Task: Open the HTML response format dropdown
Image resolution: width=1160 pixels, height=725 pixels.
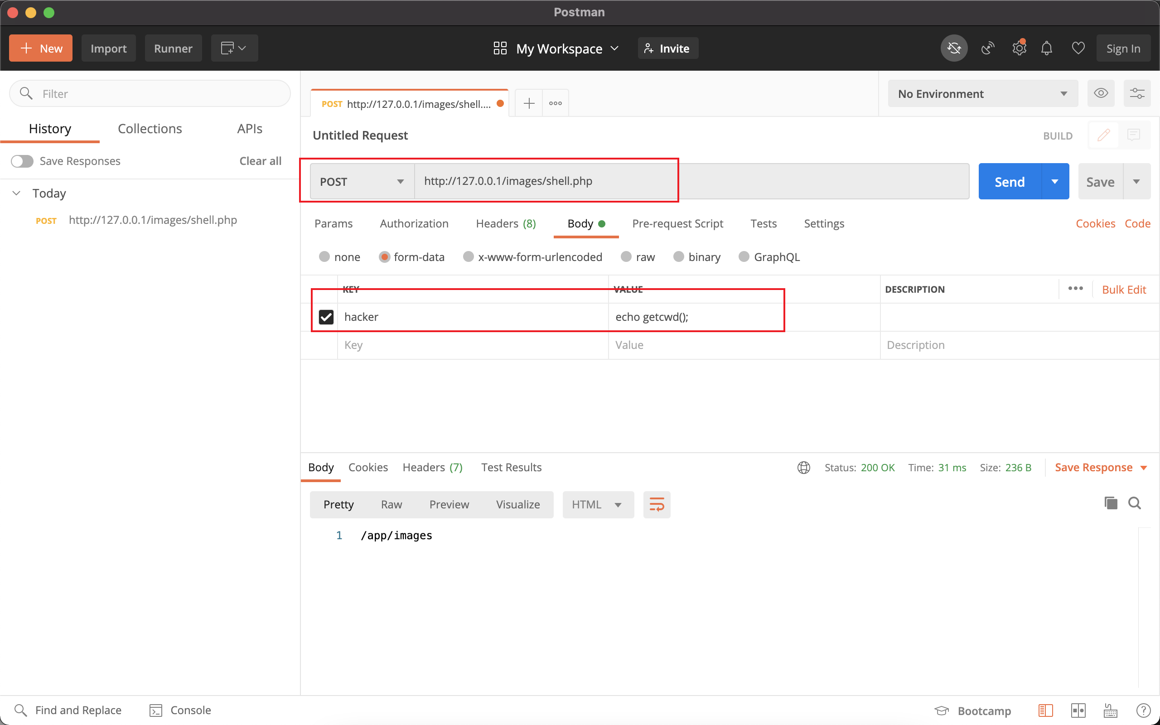Action: pos(598,504)
